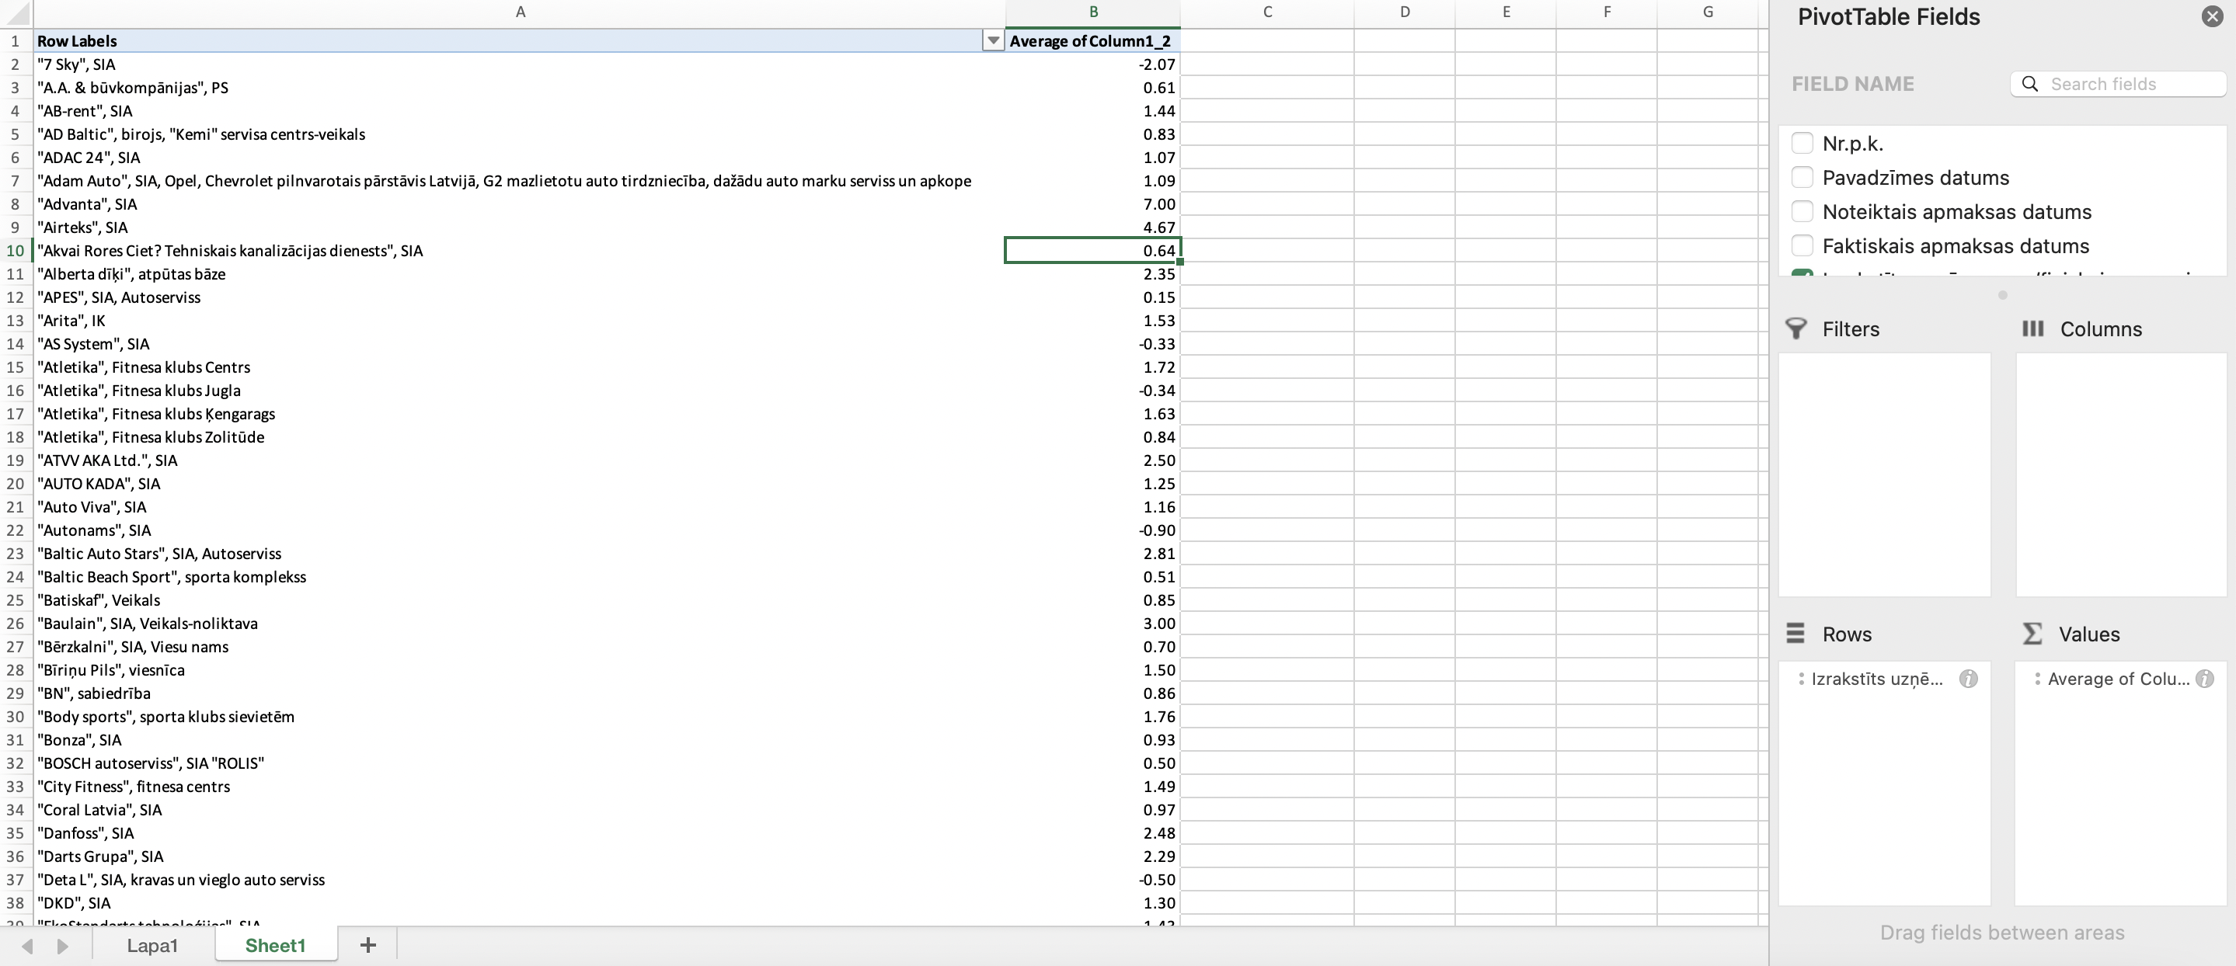Screen dimensions: 2236x966
Task: Click next sheet navigation arrow
Action: [62, 945]
